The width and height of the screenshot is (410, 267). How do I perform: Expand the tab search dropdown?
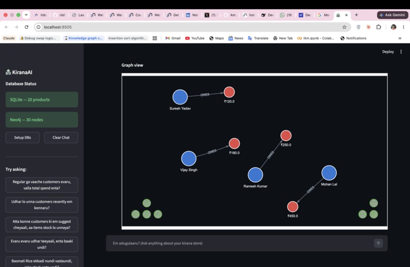(x=26, y=15)
